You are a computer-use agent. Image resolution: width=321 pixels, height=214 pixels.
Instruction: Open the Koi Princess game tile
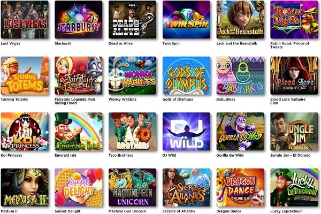(25, 132)
